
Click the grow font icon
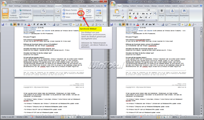[146, 17]
